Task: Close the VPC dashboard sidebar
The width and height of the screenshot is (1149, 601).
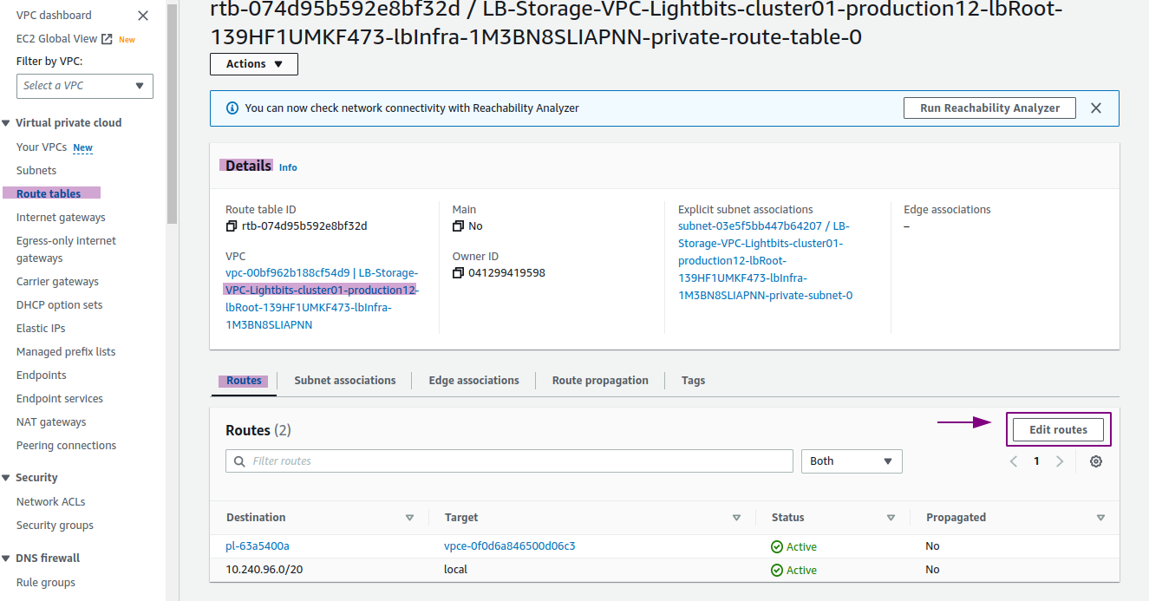Action: pyautogui.click(x=143, y=16)
